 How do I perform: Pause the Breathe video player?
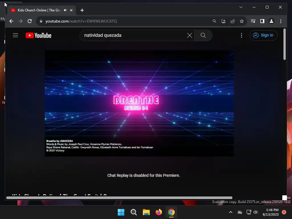139,104
